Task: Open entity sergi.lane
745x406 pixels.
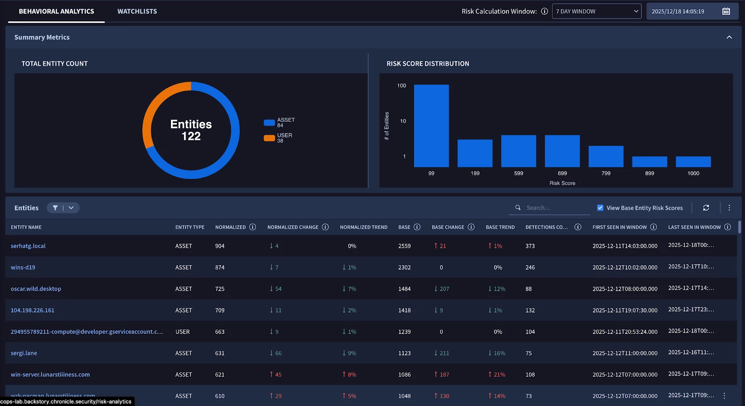Action: (24, 353)
